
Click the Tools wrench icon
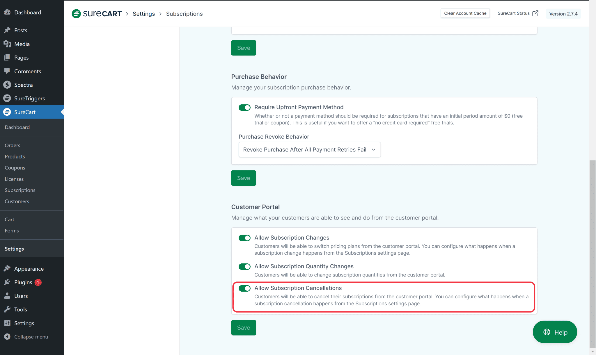(x=7, y=309)
